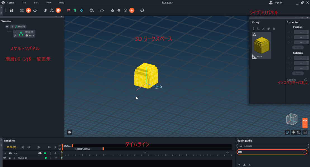Toggle the green dot in timeline header row
The height and width of the screenshot is (167, 310).
click(45, 153)
